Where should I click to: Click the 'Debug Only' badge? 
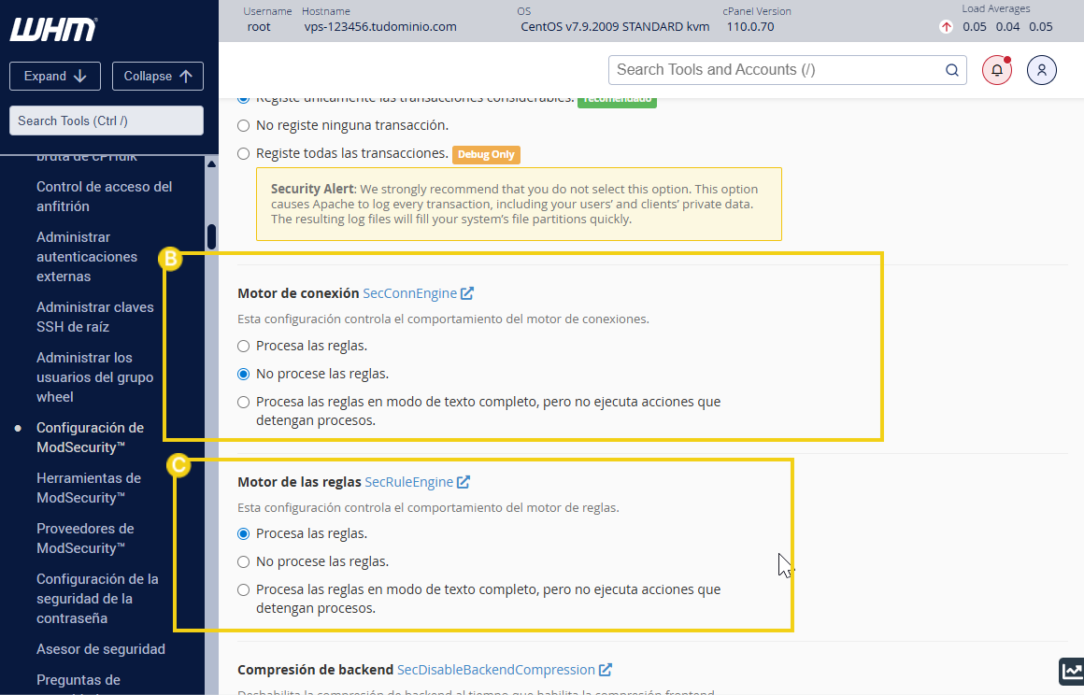[x=486, y=154]
